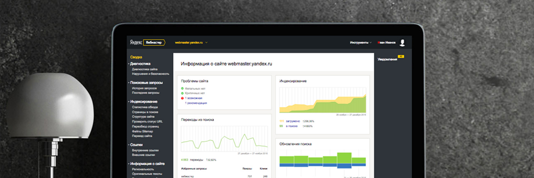534x178 pixels.
Task: Click the Информация о сайте webmaster.yandex.ru heading
Action: click(226, 64)
